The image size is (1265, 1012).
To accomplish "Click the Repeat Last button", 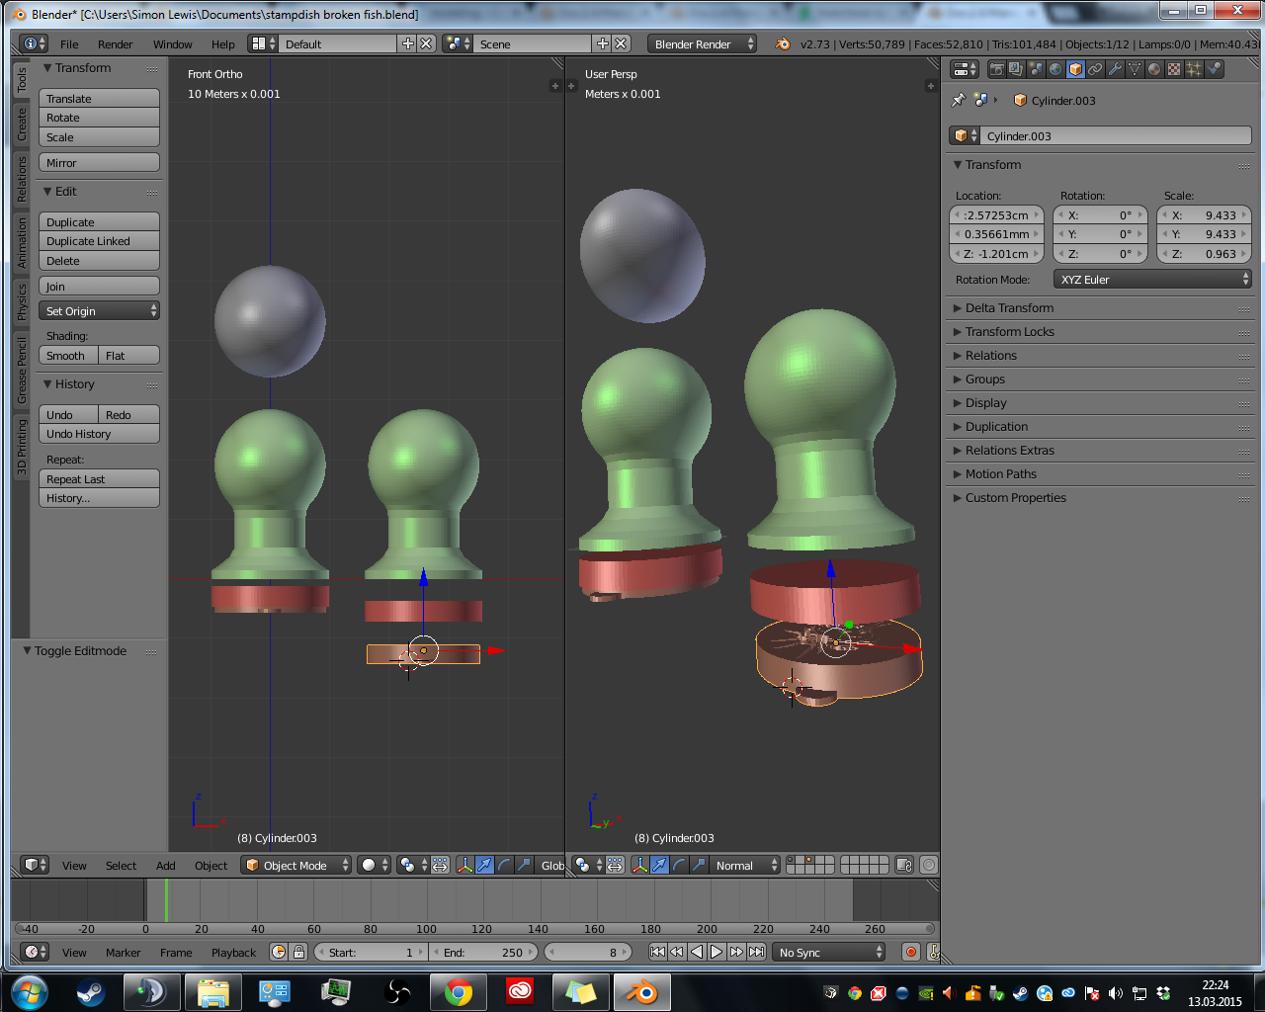I will point(99,479).
